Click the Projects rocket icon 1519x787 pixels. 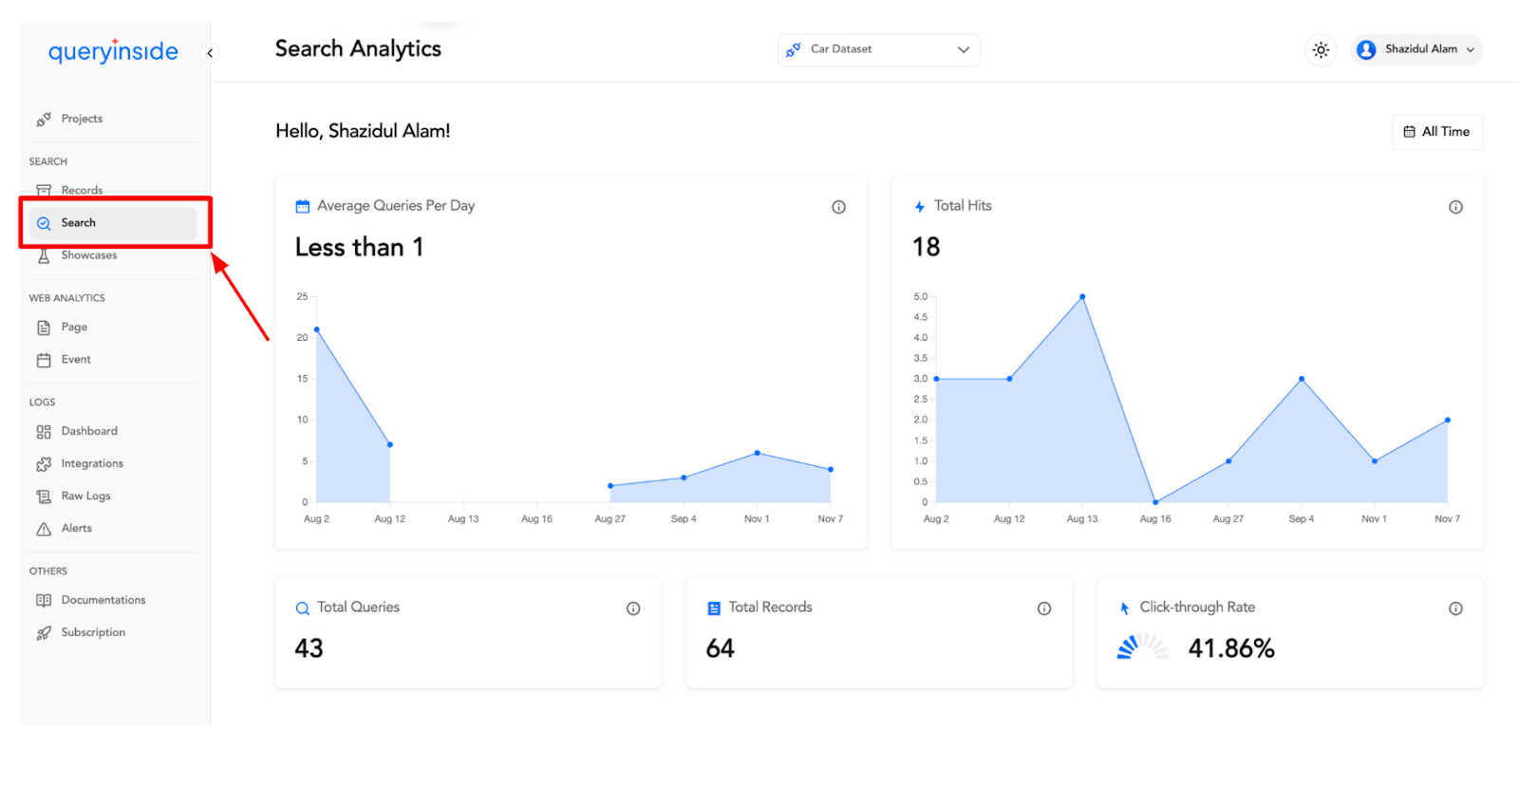tap(44, 120)
